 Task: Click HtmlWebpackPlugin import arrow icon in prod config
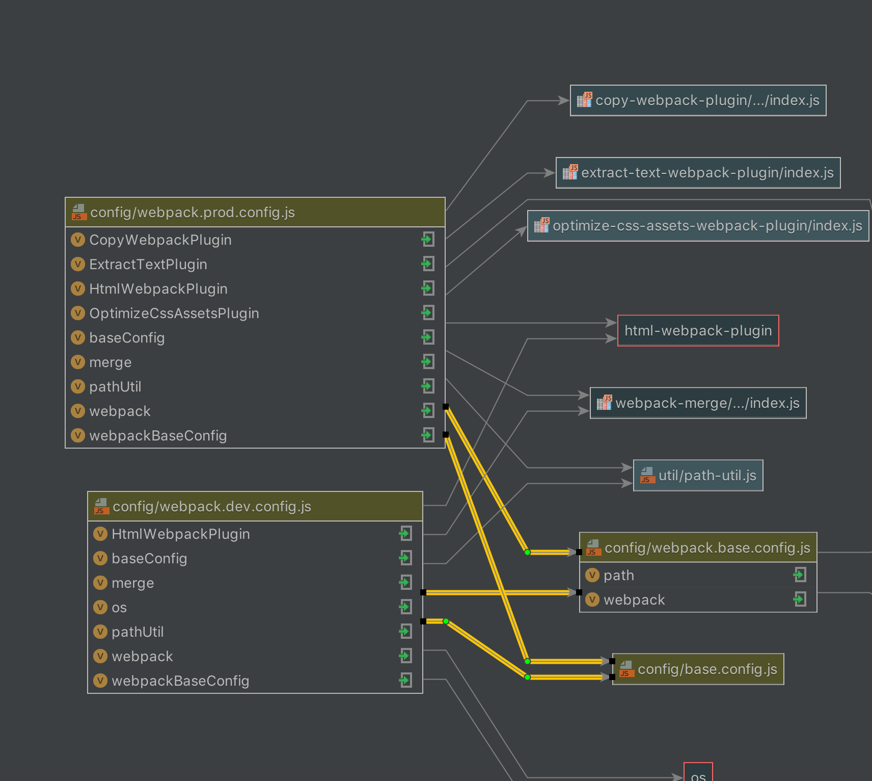[x=428, y=288]
